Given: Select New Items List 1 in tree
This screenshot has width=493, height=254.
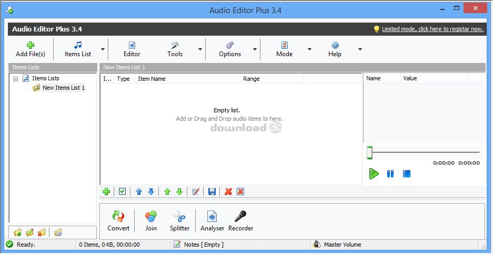Looking at the screenshot, I should (64, 88).
